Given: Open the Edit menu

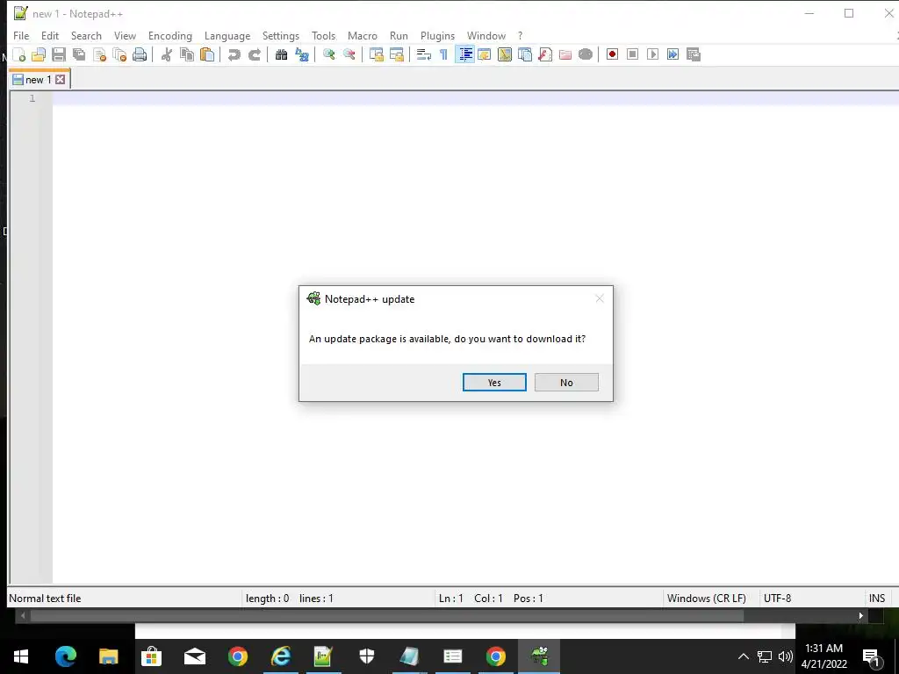Looking at the screenshot, I should pos(50,35).
